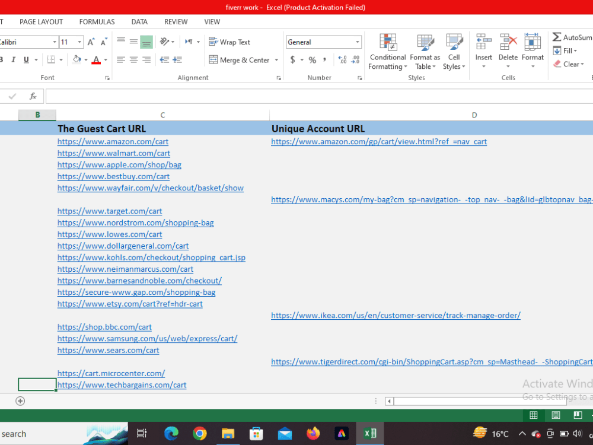Apply bottom vertical alignment
The width and height of the screenshot is (593, 445).
point(146,42)
